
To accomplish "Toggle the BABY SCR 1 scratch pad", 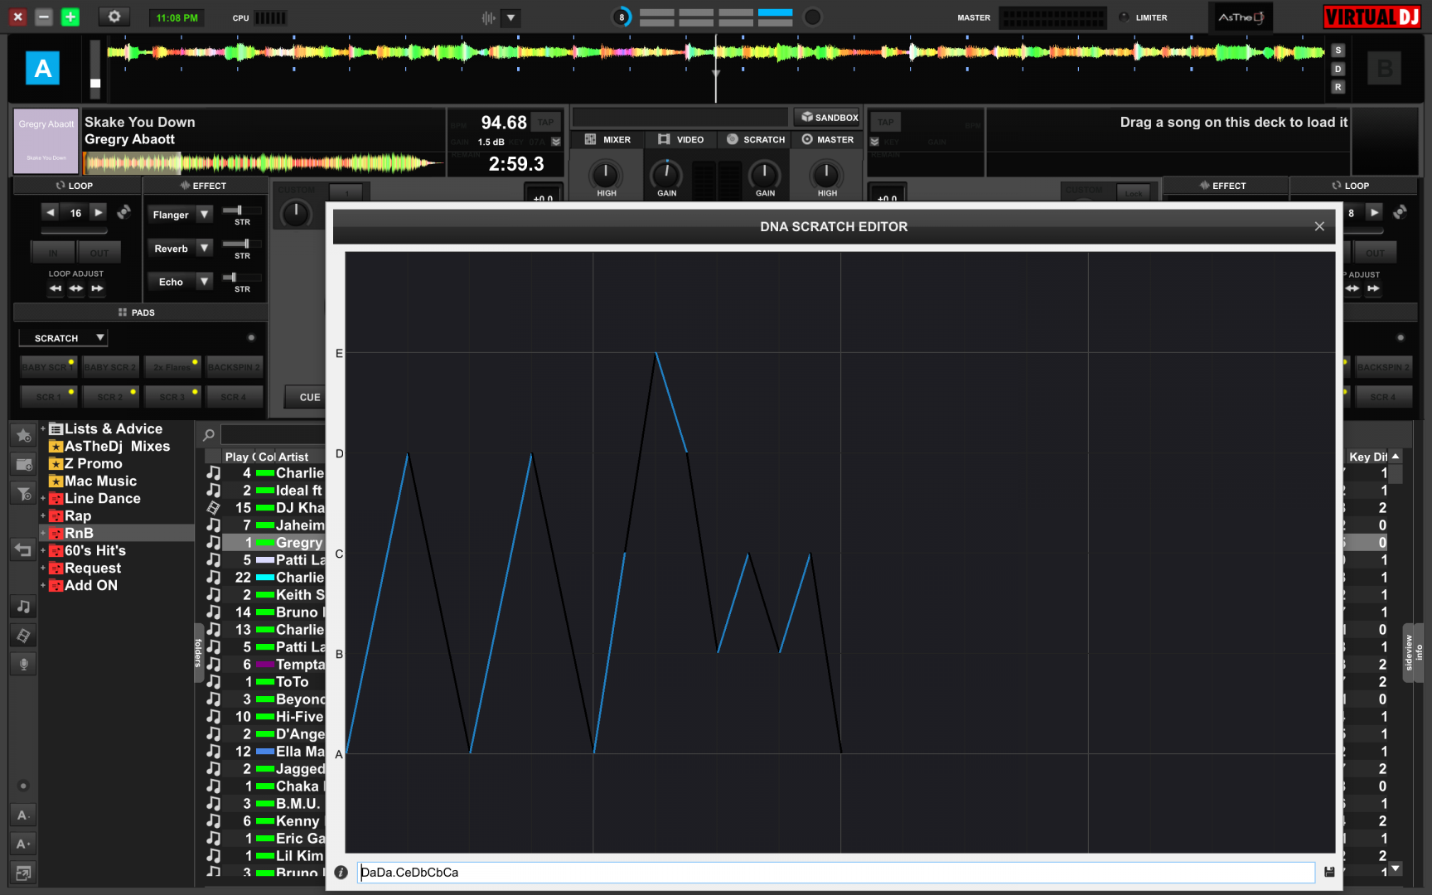I will pyautogui.click(x=48, y=367).
